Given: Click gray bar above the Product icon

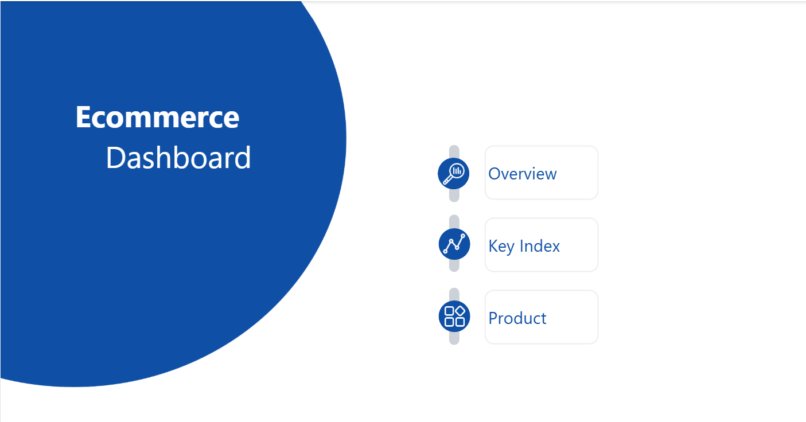Looking at the screenshot, I should (454, 294).
